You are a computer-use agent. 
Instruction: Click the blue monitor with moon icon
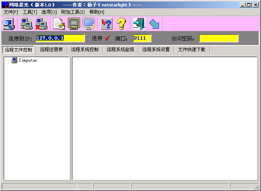pos(89,24)
